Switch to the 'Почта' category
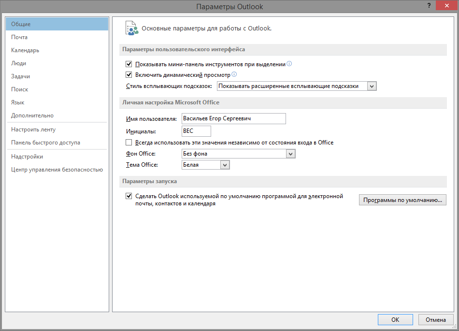This screenshot has height=331, width=459. pos(57,37)
